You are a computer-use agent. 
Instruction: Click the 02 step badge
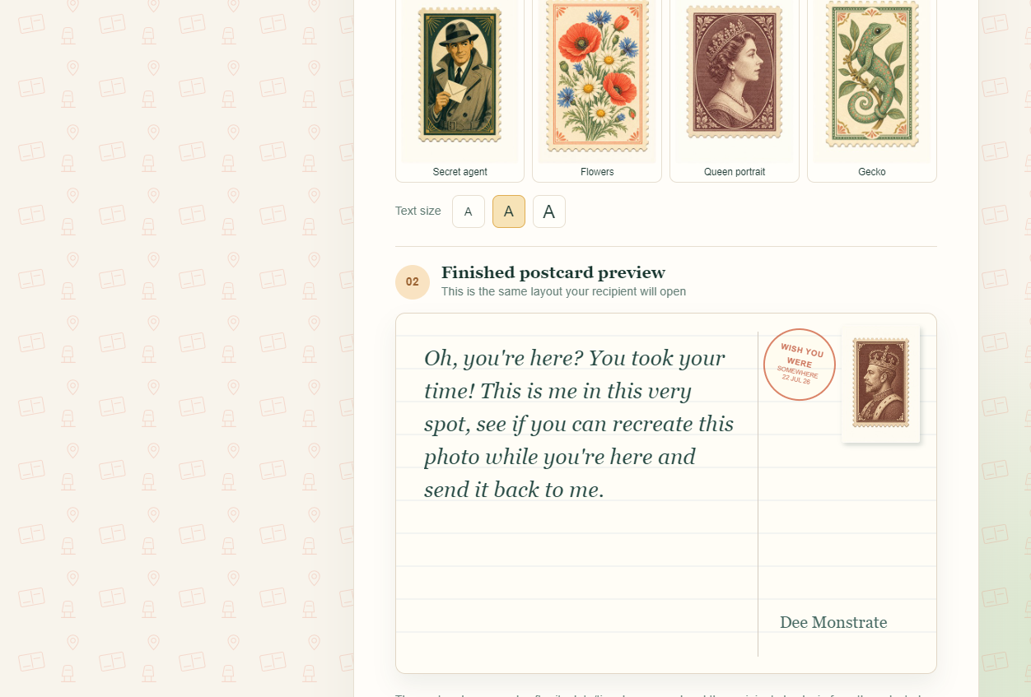click(413, 282)
